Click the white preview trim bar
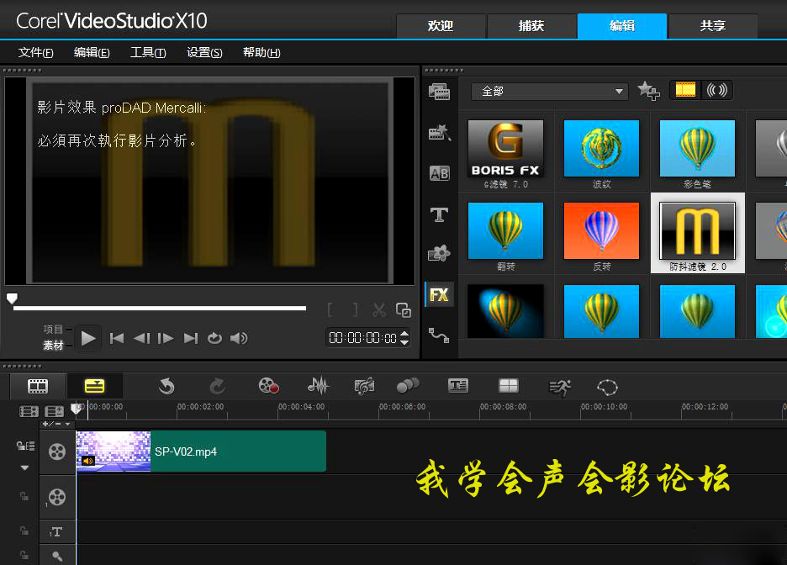This screenshot has width=787, height=565. click(x=160, y=308)
